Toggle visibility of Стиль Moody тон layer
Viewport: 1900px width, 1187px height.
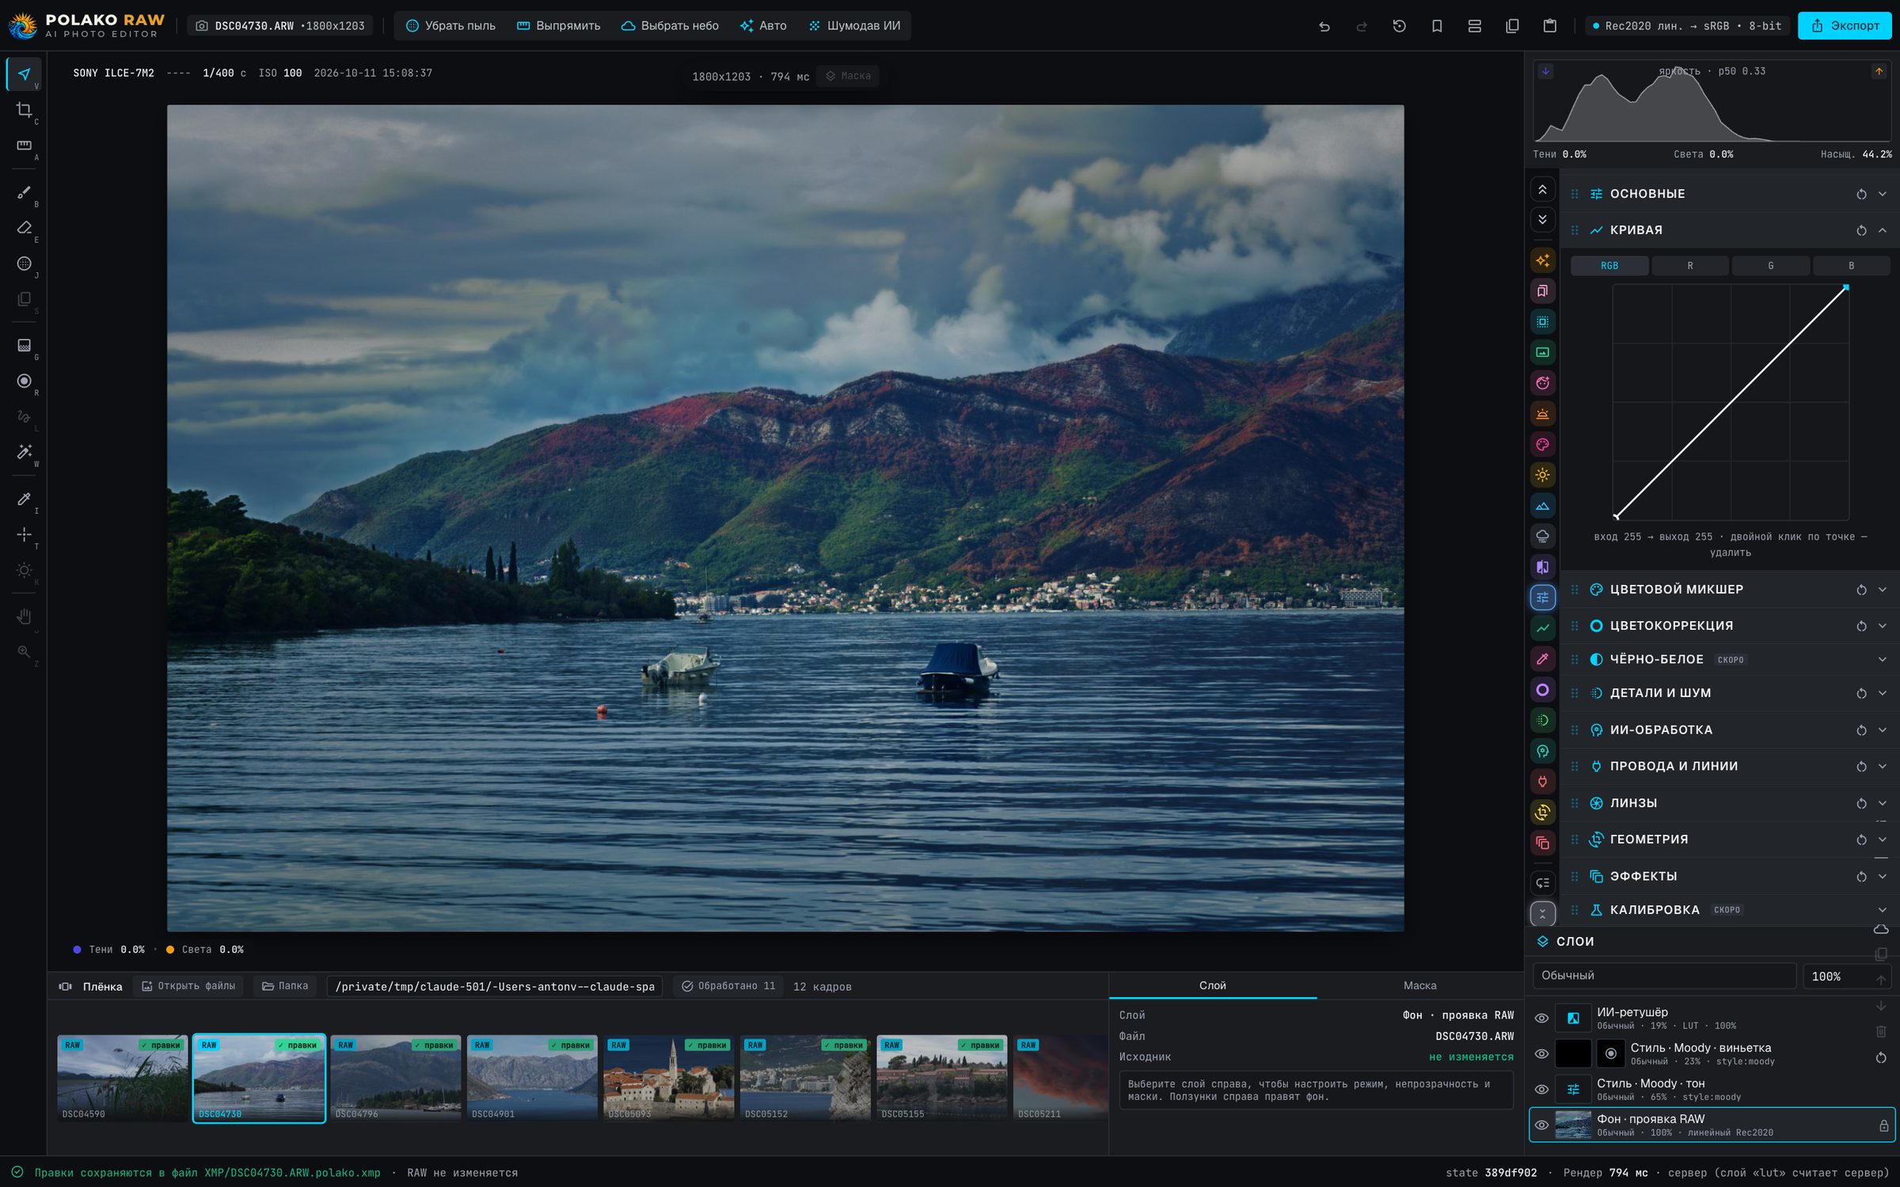[x=1541, y=1090]
